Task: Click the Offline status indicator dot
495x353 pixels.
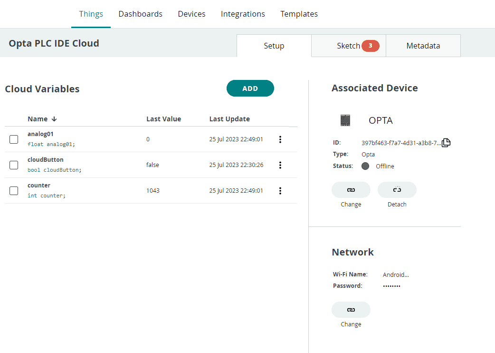Action: coord(365,166)
